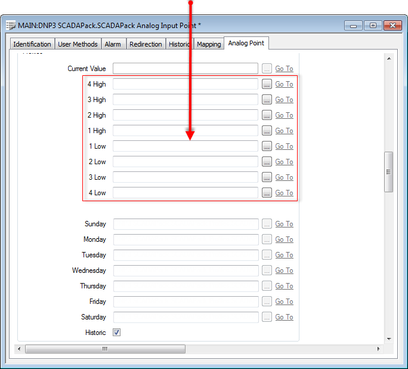This screenshot has width=408, height=369.
Task: Click the browse button for 1 High
Action: (267, 131)
